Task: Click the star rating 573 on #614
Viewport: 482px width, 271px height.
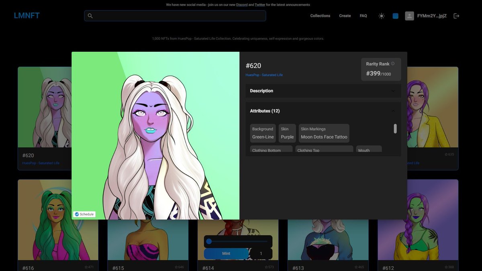Action: 269,267
